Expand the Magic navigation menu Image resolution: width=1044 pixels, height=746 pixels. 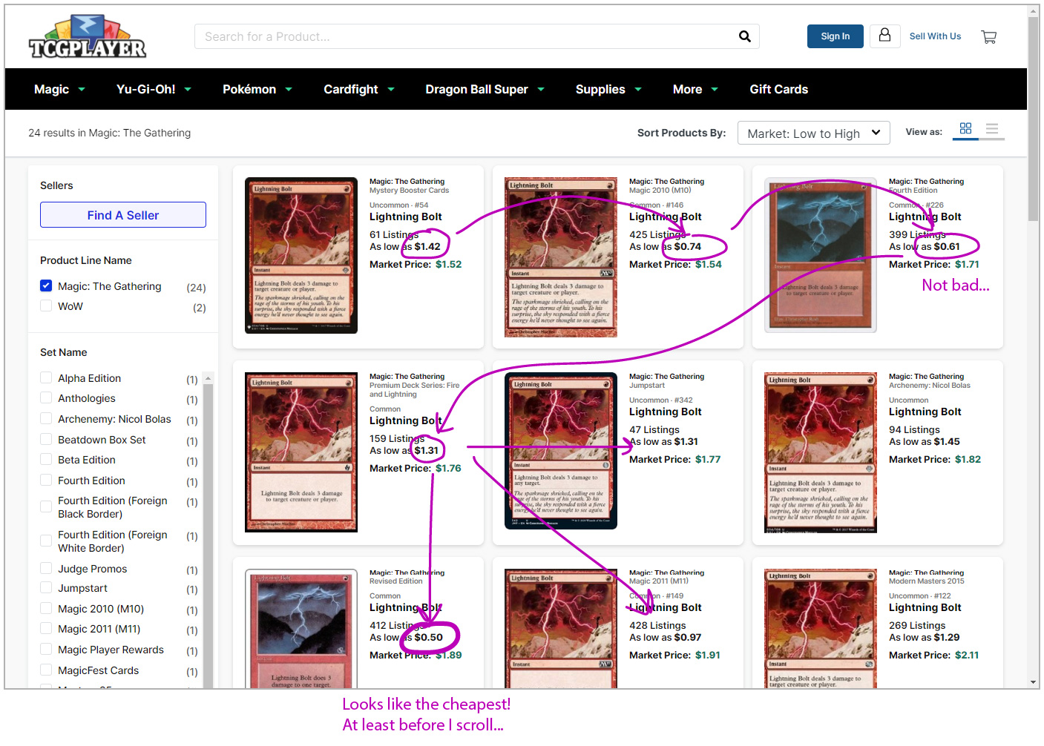[59, 89]
